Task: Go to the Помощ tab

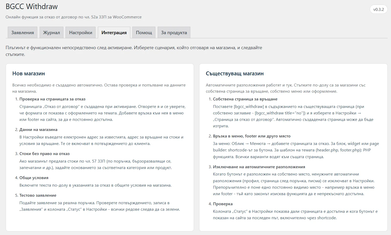Action: pyautogui.click(x=144, y=32)
